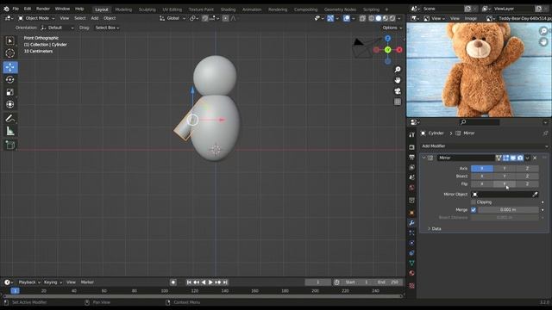This screenshot has width=552, height=310.
Task: Open the Options dropdown in viewport header
Action: [392, 28]
